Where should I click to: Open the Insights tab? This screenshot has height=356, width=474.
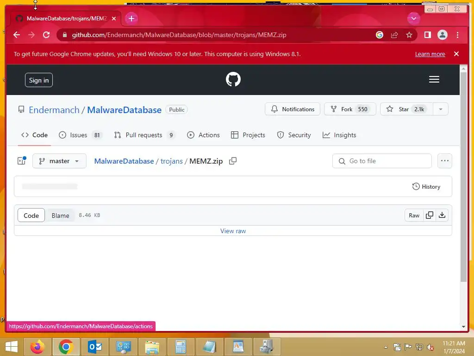click(x=339, y=135)
